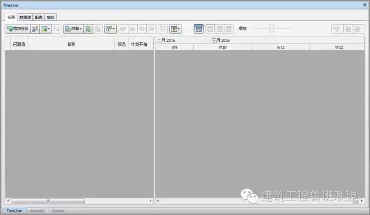370x215 pixels.
Task: Click the 计划开始 column header
Action: [x=139, y=44]
